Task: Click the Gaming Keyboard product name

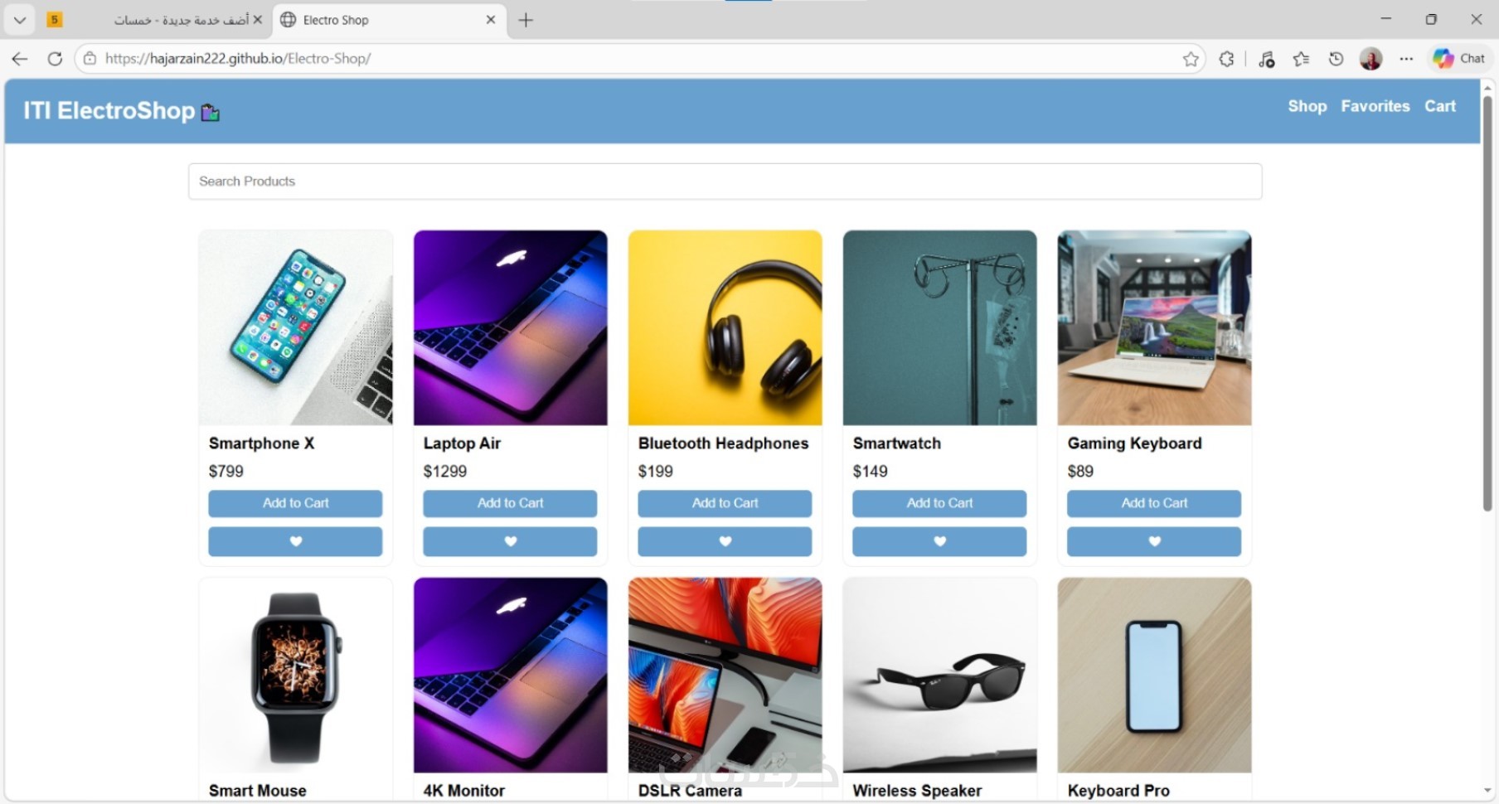Action: point(1134,443)
